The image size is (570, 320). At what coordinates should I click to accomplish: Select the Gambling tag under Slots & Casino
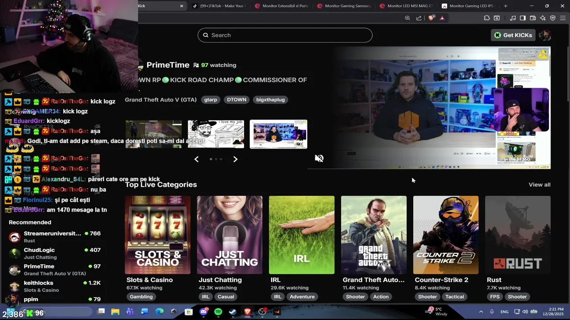[141, 296]
